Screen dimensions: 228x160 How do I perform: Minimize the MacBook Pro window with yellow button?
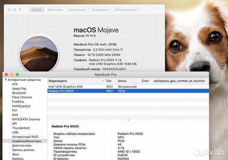coord(12,75)
